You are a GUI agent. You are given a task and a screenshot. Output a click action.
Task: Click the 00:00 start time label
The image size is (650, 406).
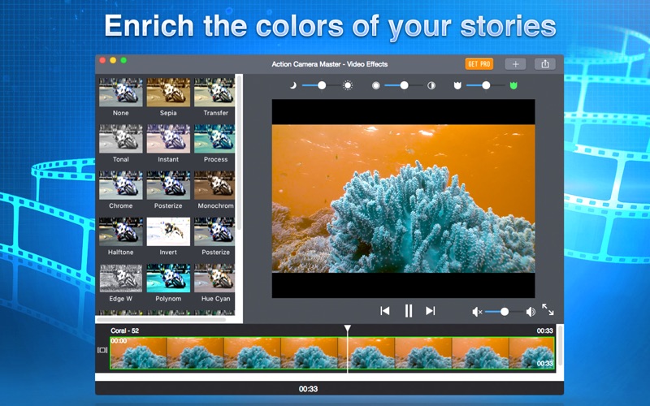click(119, 341)
